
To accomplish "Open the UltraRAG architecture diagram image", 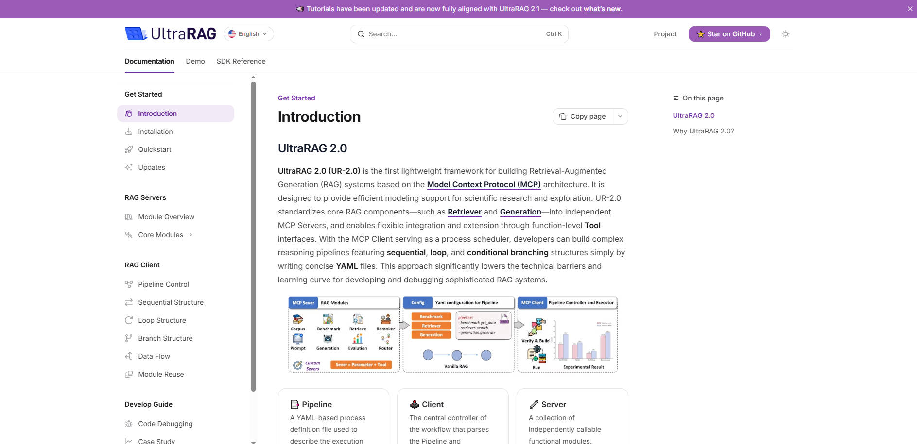I will tap(453, 334).
